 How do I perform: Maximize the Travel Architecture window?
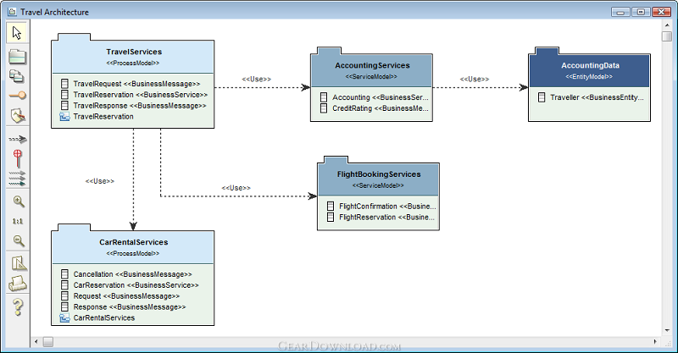(641, 12)
